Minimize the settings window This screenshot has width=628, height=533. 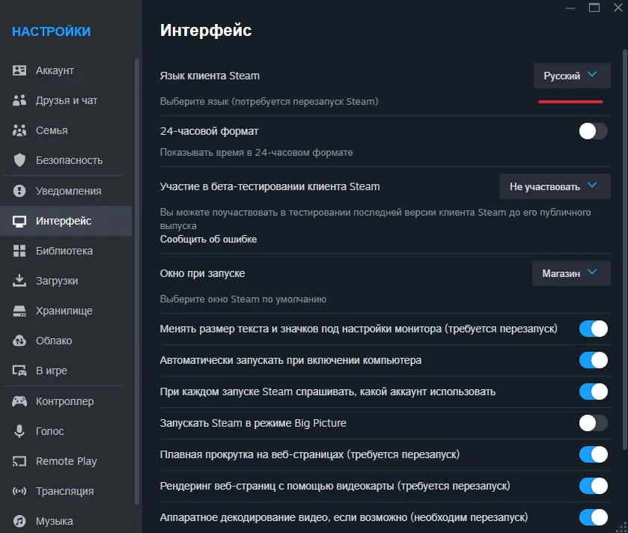click(570, 8)
